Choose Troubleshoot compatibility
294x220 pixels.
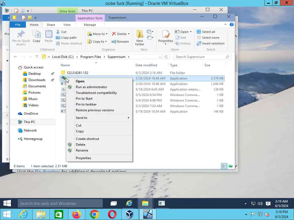click(96, 93)
